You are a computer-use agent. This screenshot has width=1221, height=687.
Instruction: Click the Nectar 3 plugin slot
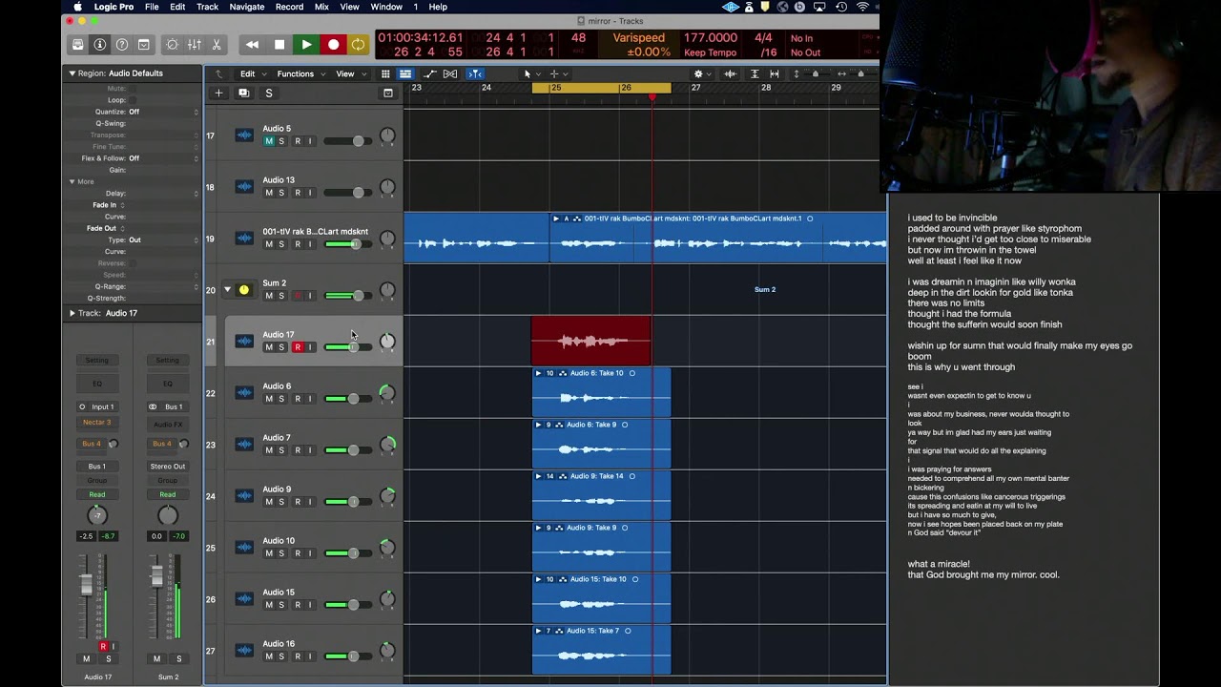[x=97, y=422]
